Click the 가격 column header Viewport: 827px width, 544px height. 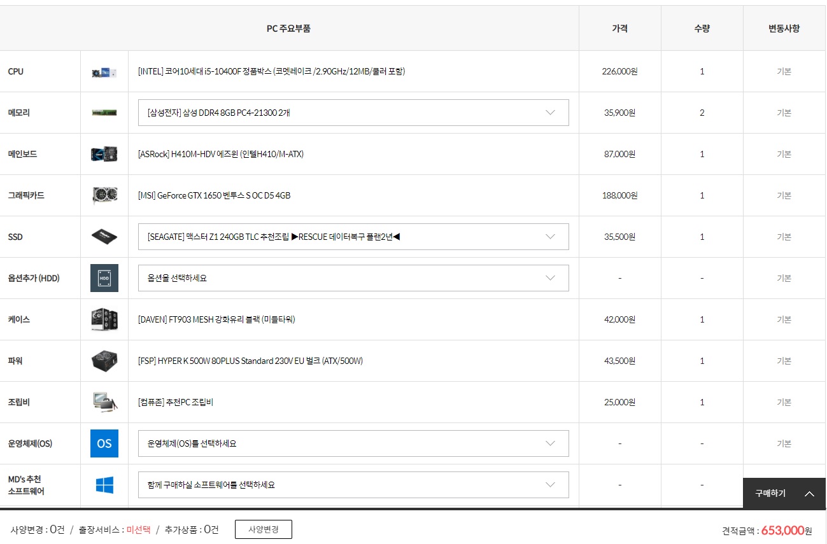click(x=619, y=29)
